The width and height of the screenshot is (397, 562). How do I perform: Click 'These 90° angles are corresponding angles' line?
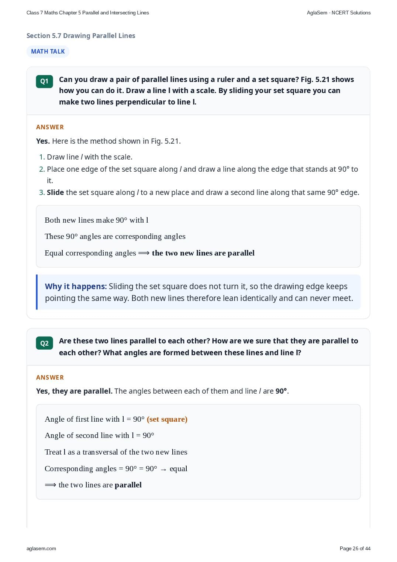[115, 236]
